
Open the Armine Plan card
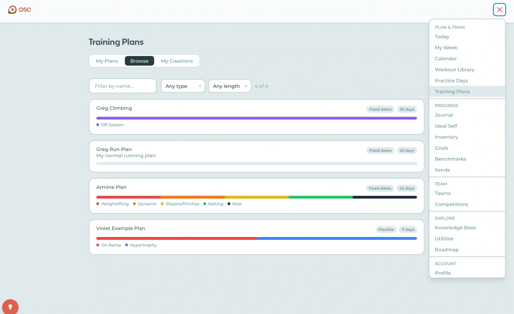pyautogui.click(x=257, y=196)
